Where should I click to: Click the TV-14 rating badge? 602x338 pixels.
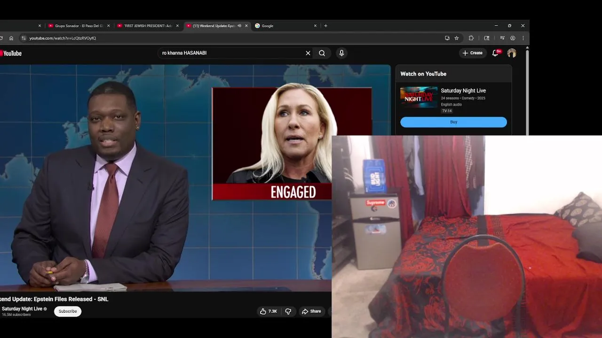point(447,111)
